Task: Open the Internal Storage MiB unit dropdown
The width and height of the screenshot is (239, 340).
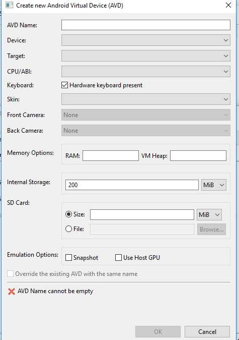Action: (214, 185)
